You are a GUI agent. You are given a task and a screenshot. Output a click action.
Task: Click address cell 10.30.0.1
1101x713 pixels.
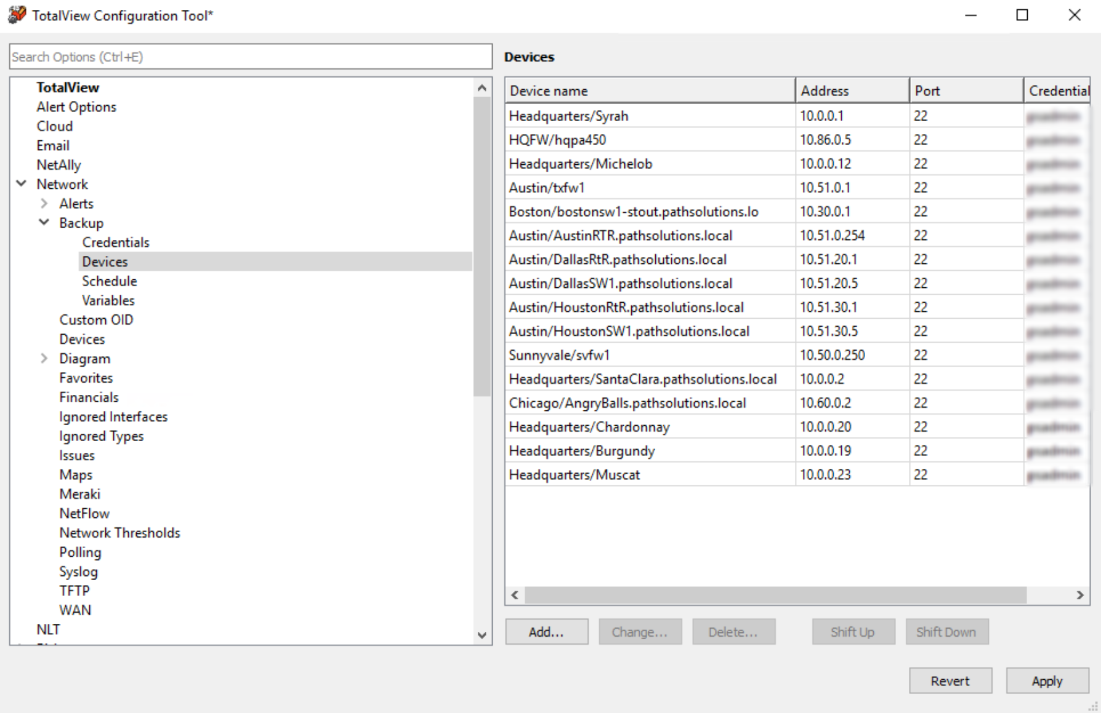(852, 212)
